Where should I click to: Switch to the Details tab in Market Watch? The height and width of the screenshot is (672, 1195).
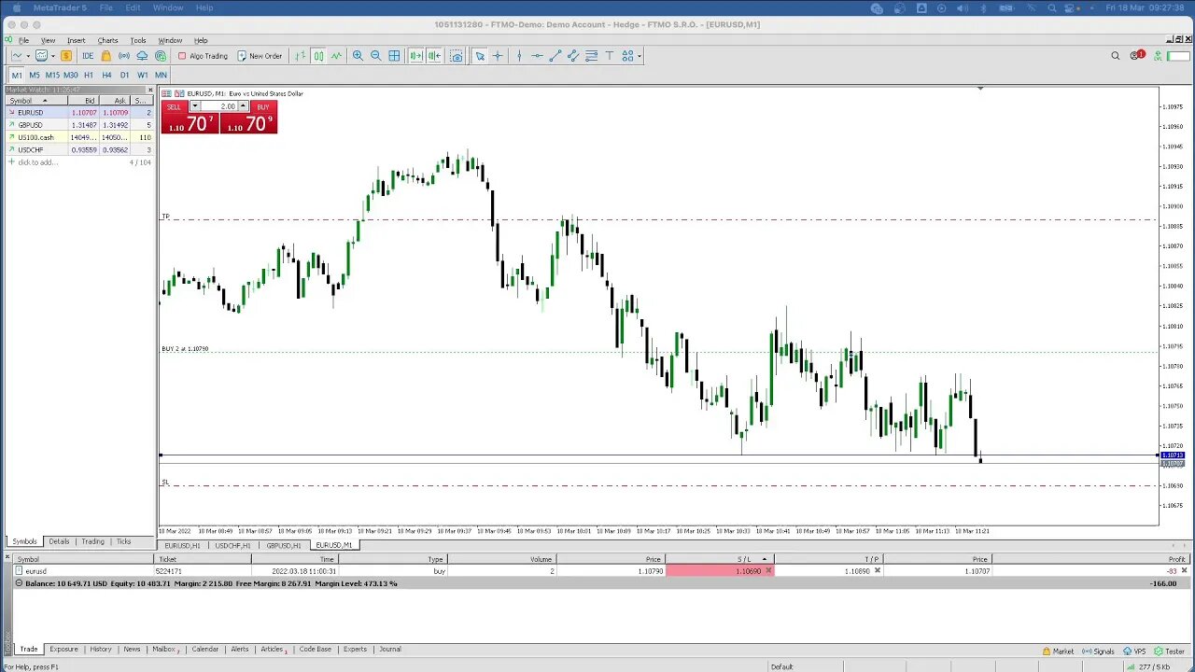[59, 541]
